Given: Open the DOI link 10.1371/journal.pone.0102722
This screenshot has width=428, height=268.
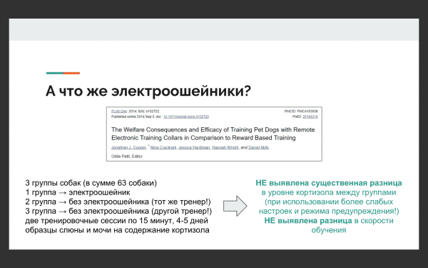Looking at the screenshot, I should tap(186, 116).
